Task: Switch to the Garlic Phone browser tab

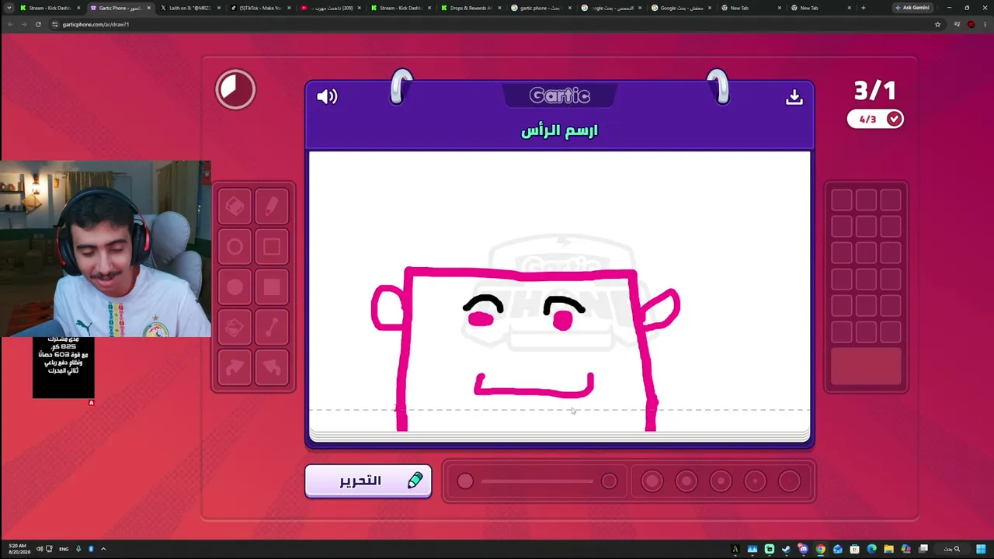Action: click(120, 8)
